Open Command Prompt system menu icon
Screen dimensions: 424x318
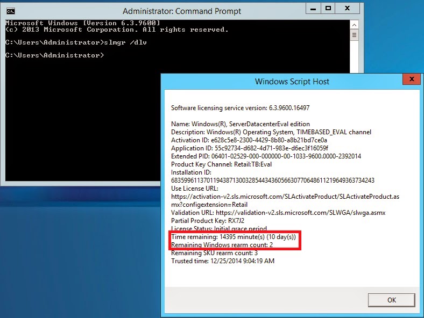point(11,11)
